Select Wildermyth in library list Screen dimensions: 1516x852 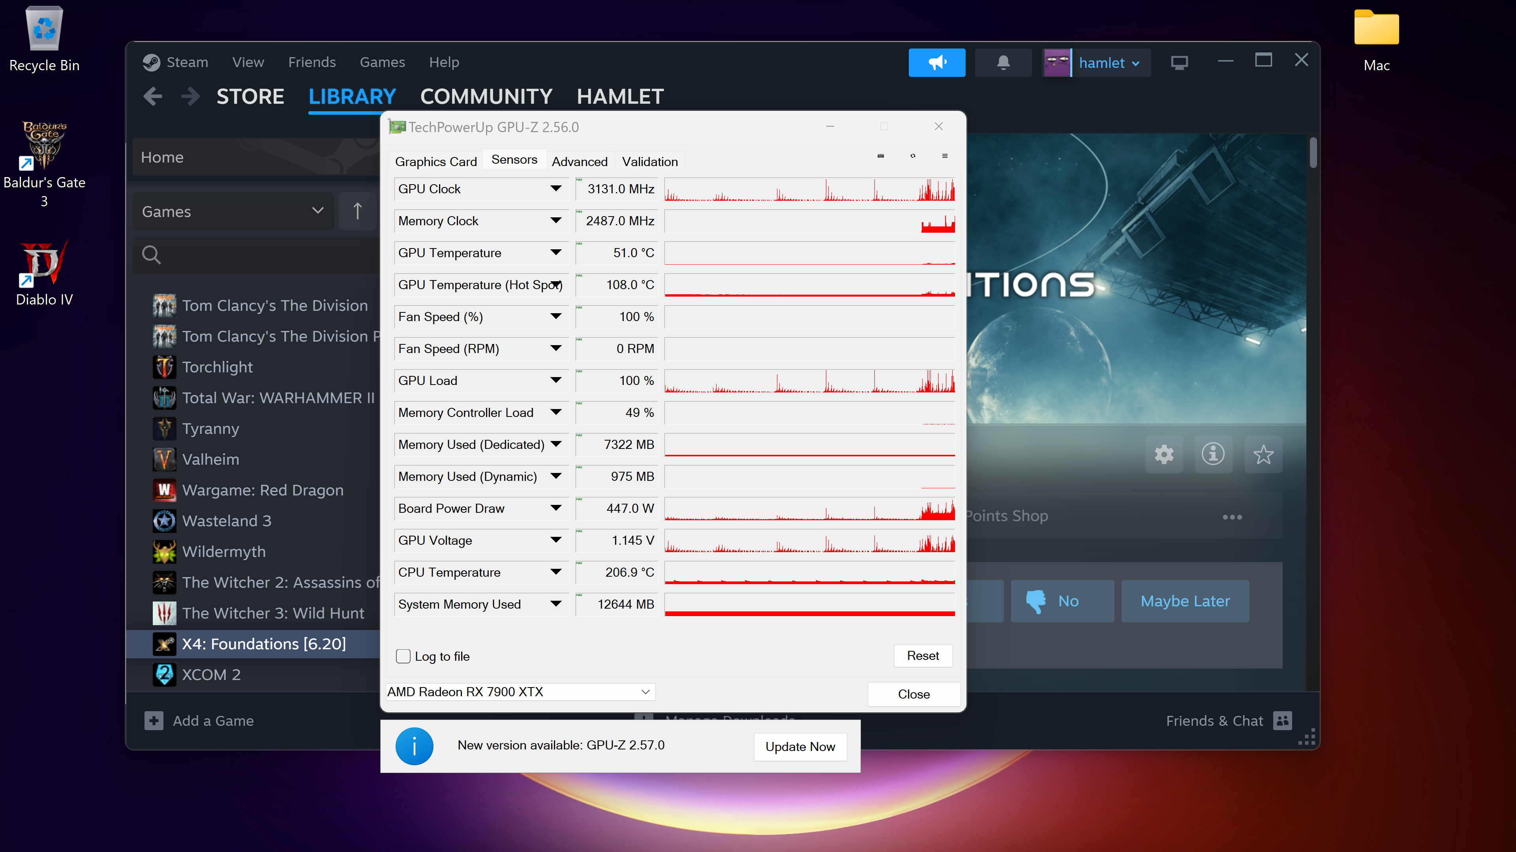253,551
